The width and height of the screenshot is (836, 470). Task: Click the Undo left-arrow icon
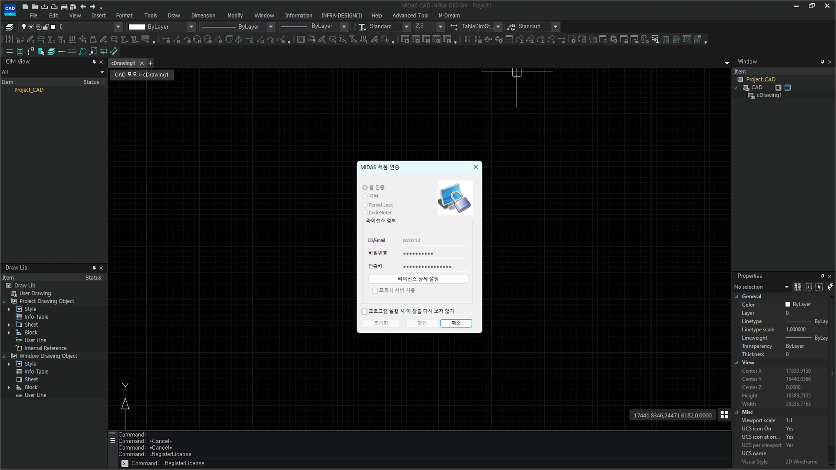coord(83,6)
